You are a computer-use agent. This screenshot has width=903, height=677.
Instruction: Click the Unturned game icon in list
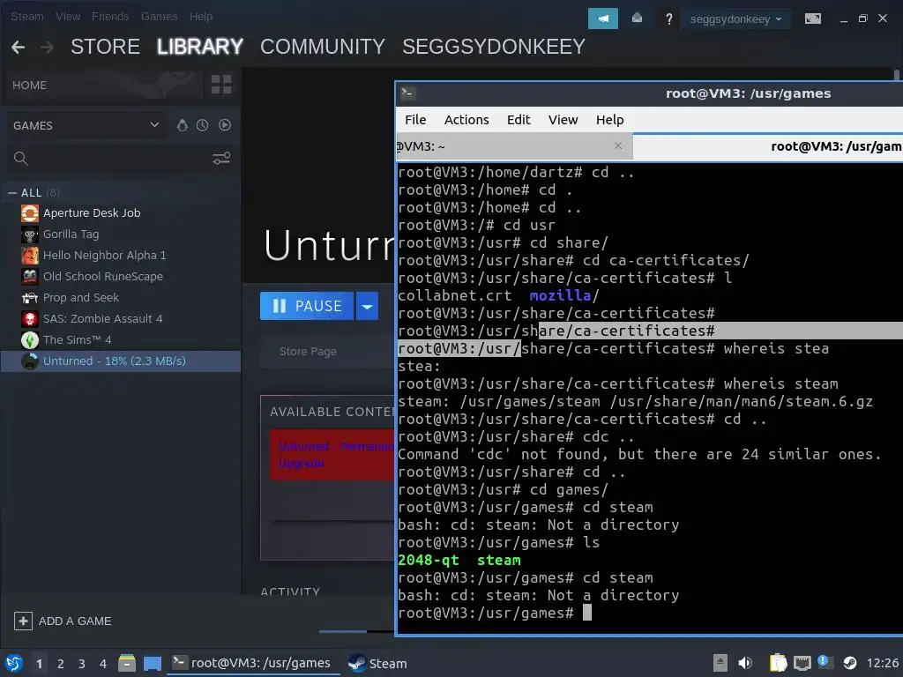point(30,361)
